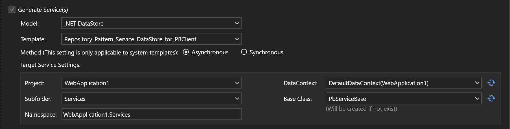The width and height of the screenshot is (510, 129).
Task: Click the refresh icon beside Base Class
Action: (491, 98)
